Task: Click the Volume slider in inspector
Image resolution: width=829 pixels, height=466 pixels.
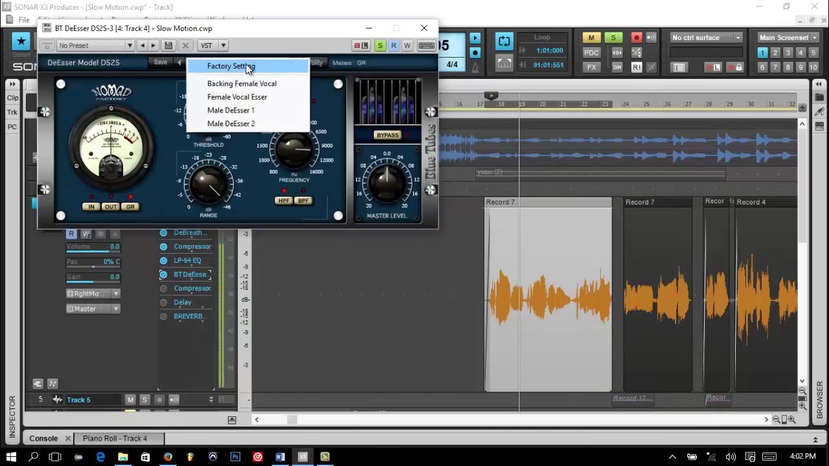Action: point(93,247)
